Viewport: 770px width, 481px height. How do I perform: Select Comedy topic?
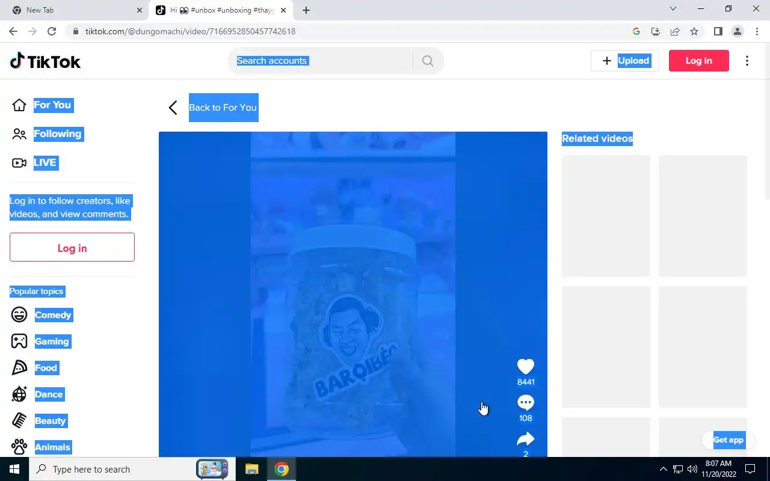[53, 315]
